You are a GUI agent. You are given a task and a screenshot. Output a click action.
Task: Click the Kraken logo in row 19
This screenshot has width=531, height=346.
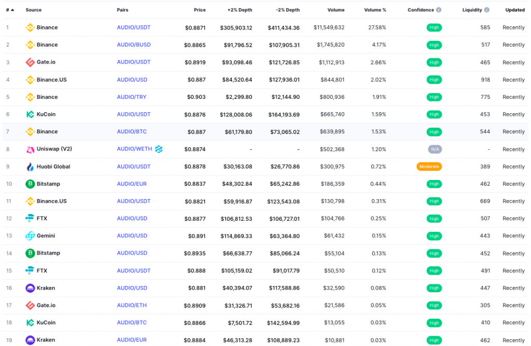[x=30, y=340]
